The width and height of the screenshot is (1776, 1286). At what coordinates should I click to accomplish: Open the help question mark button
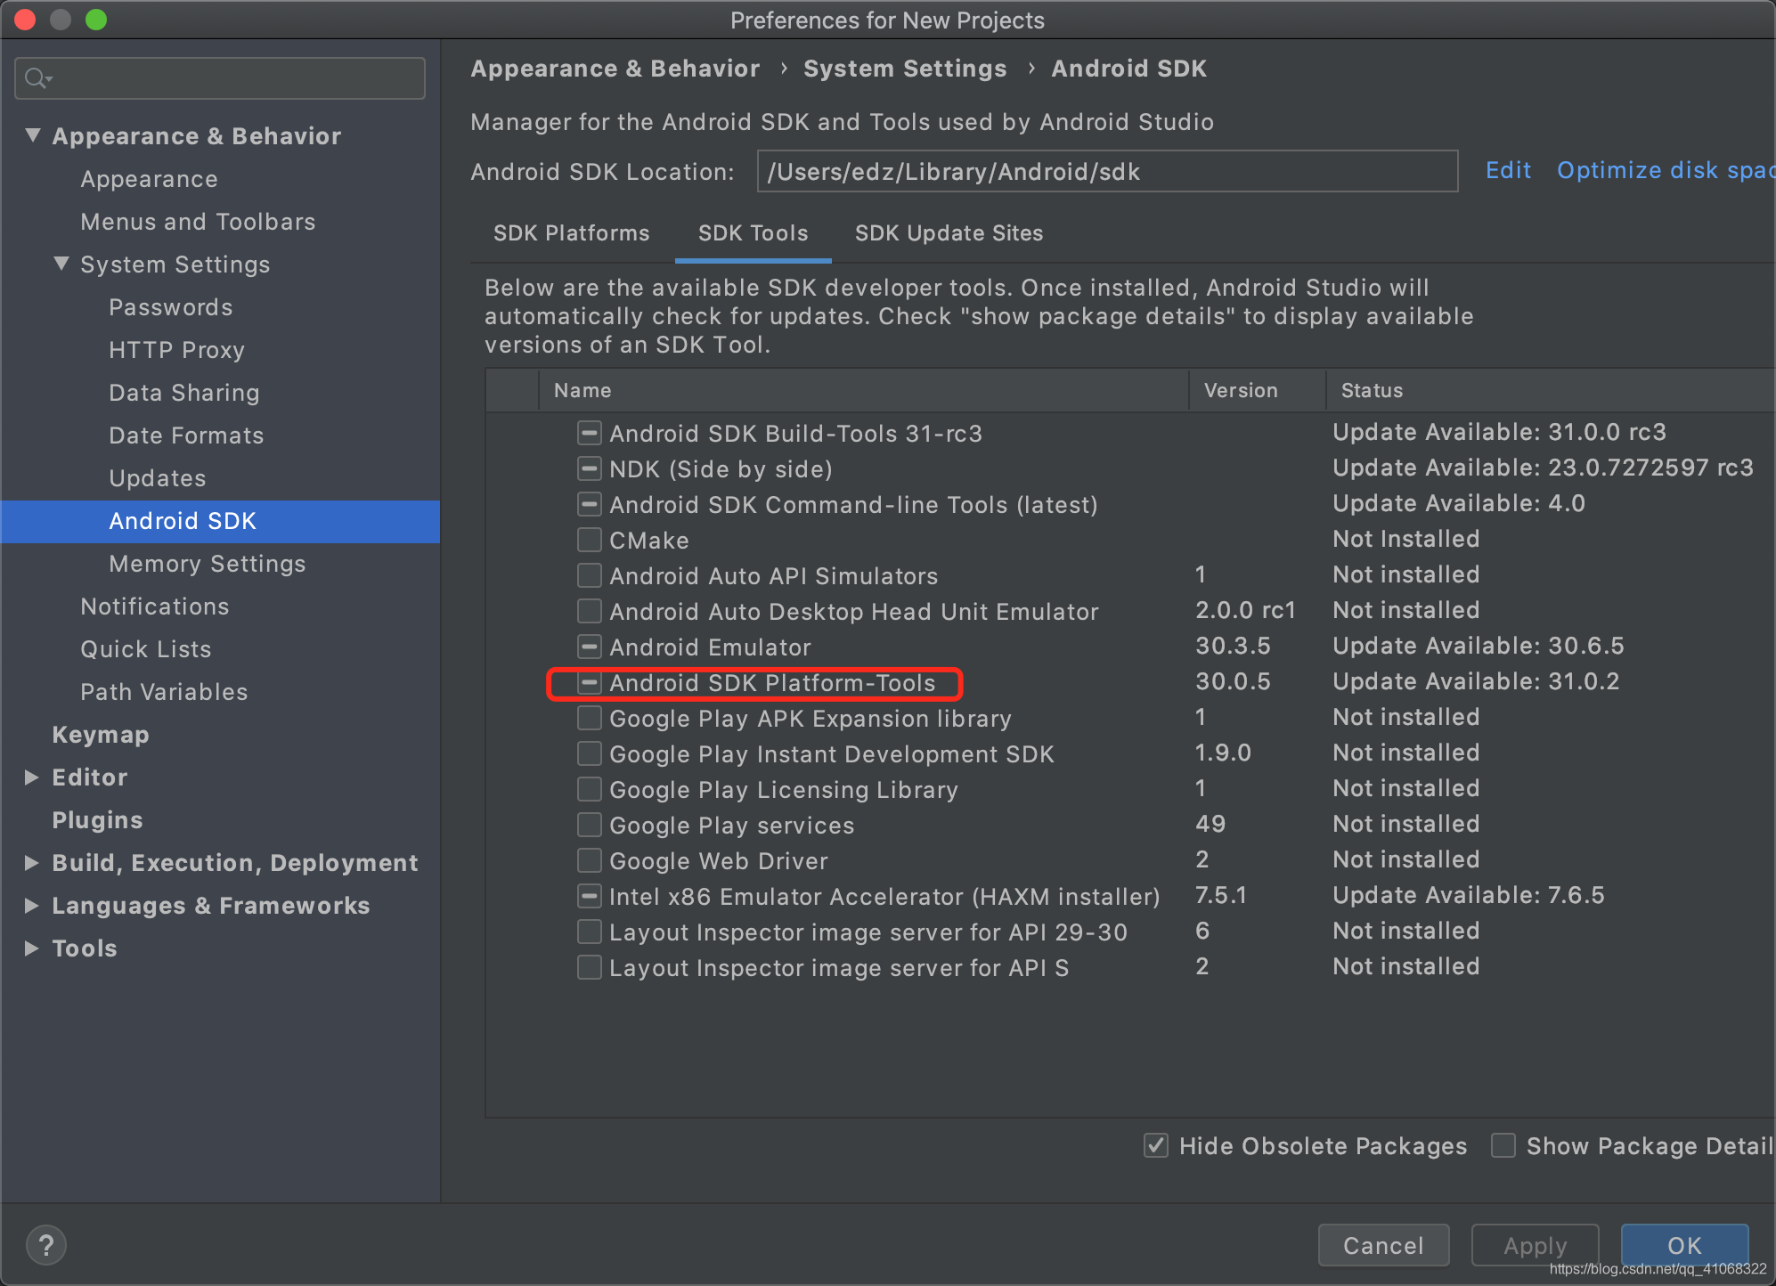pos(46,1245)
